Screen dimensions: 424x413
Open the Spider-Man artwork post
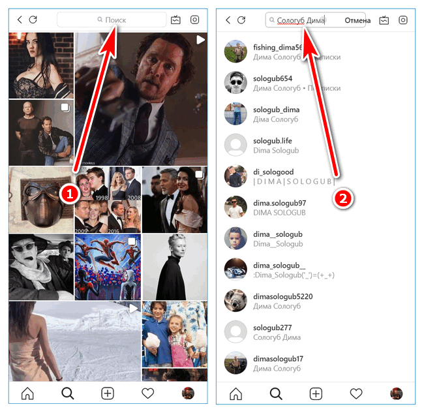coord(108,267)
